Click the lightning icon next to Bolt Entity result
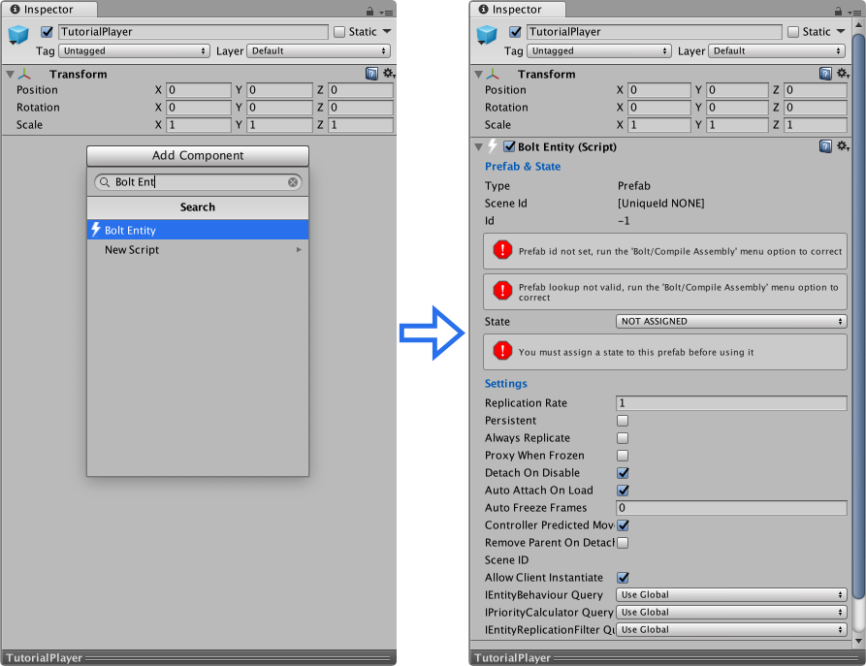The width and height of the screenshot is (866, 666). (96, 229)
